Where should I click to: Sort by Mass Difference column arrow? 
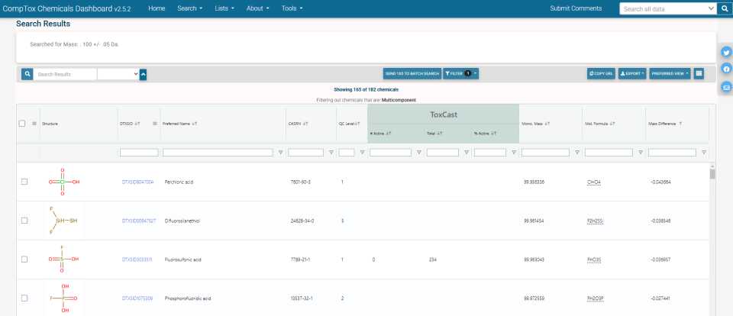(x=680, y=124)
